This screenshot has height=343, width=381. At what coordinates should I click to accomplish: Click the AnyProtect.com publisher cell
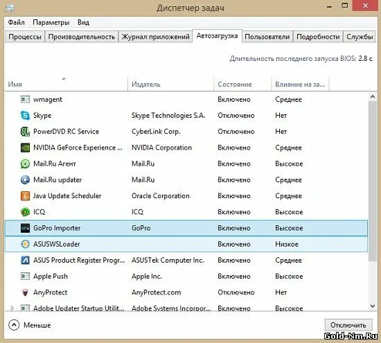(156, 292)
